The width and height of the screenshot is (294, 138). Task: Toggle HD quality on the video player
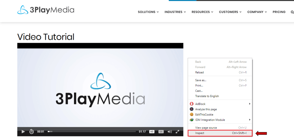point(152,132)
